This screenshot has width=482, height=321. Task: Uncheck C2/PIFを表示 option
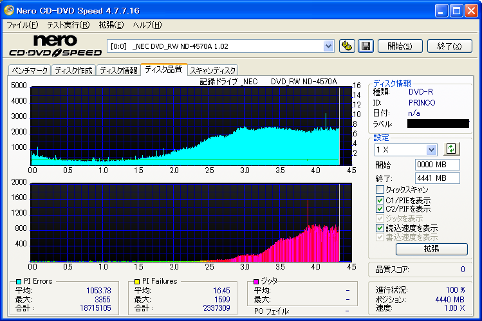tap(380, 209)
